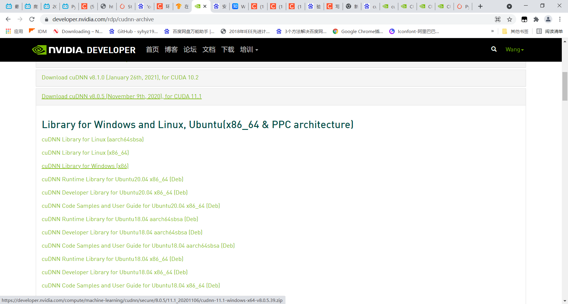Open the tab search dropdown arrow
568x304 pixels.
click(509, 6)
